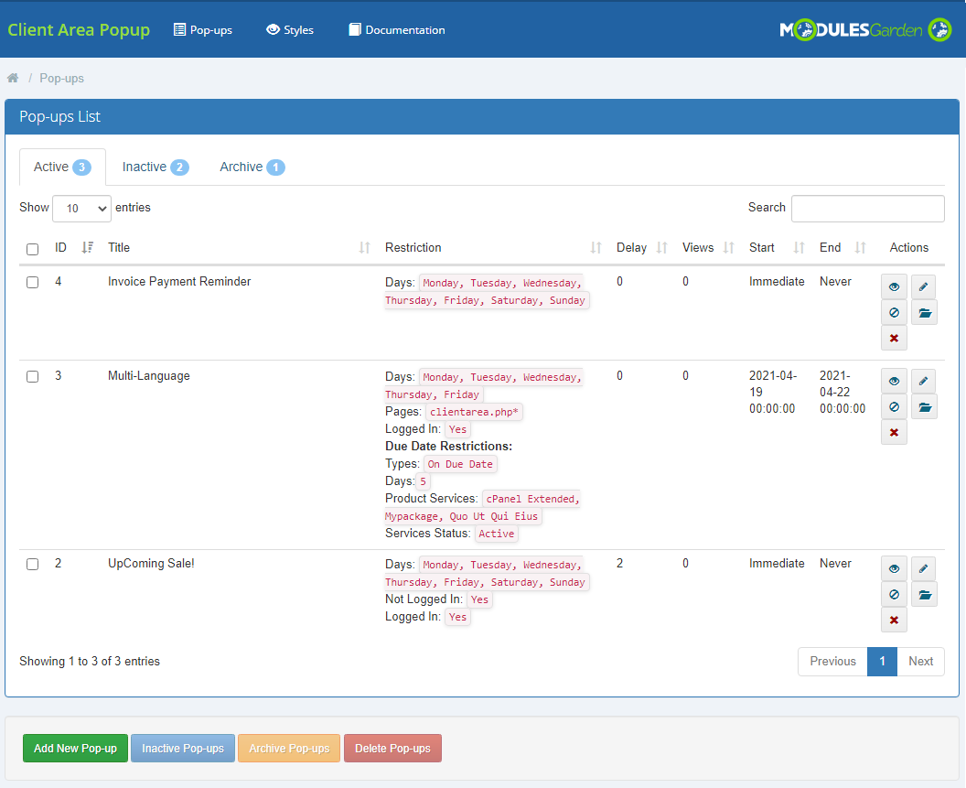Click the ModulesGarden logo
The width and height of the screenshot is (966, 788).
865,29
